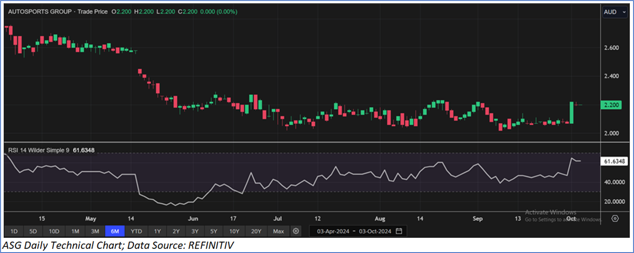Screen dimensions: 634x253
Task: Click the 15 date label on the time axis
Action: pos(42,219)
